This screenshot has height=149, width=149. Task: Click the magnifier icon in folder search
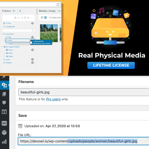pos(32,30)
